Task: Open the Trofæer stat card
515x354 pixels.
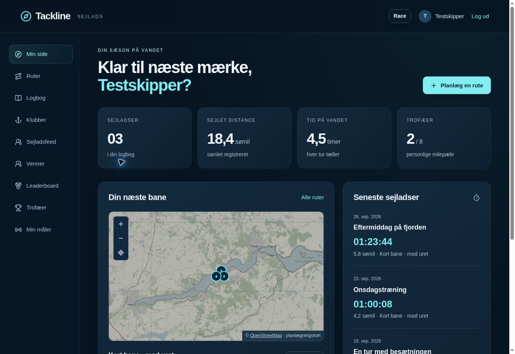Action: pos(444,138)
